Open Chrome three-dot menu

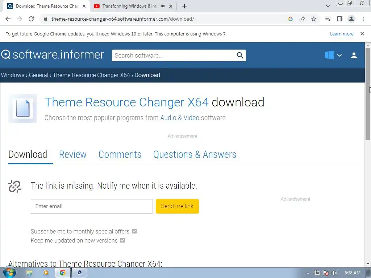pyautogui.click(x=363, y=19)
